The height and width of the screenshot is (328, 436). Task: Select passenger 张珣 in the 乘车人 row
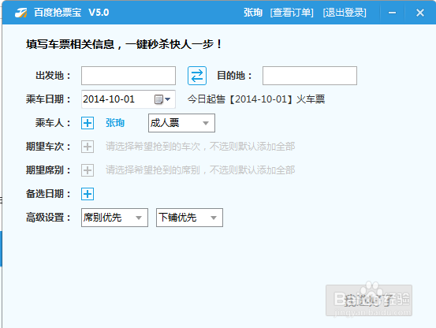coord(115,123)
